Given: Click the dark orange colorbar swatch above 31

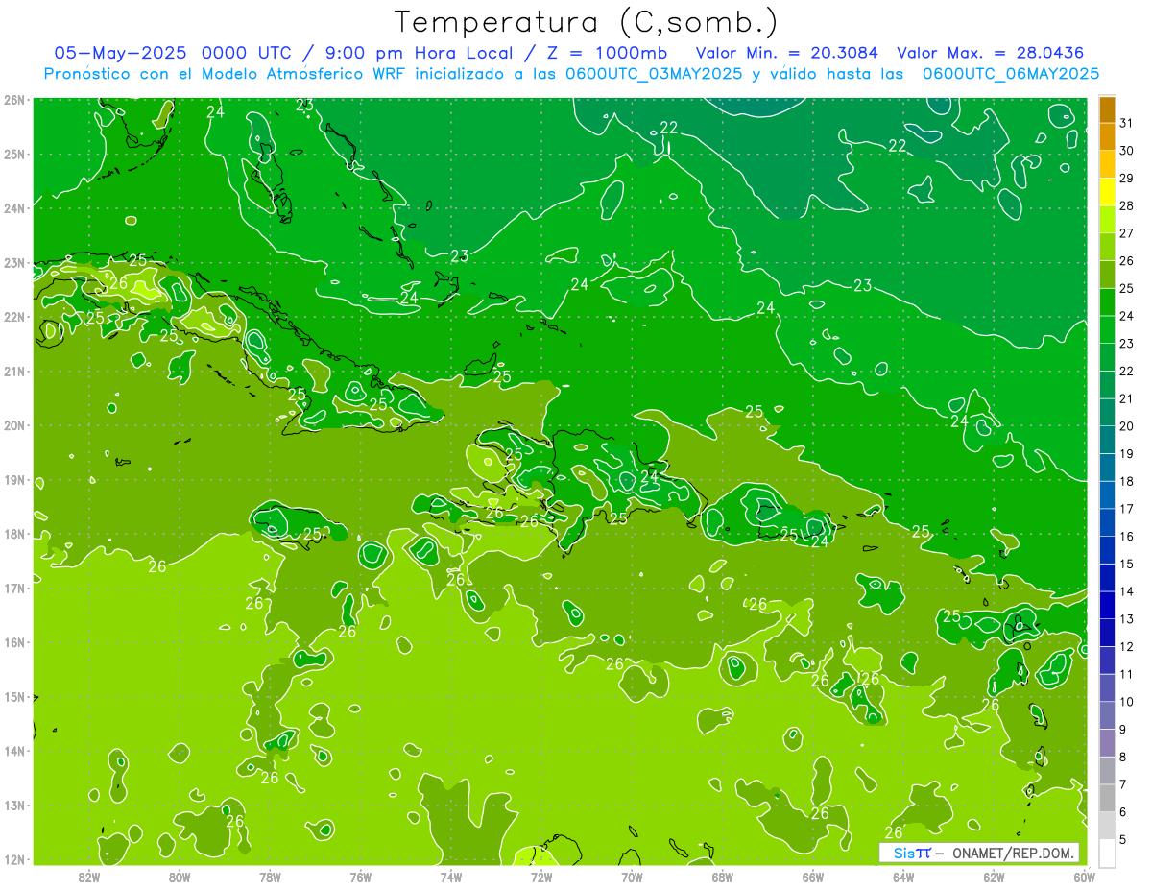Looking at the screenshot, I should [x=1107, y=110].
